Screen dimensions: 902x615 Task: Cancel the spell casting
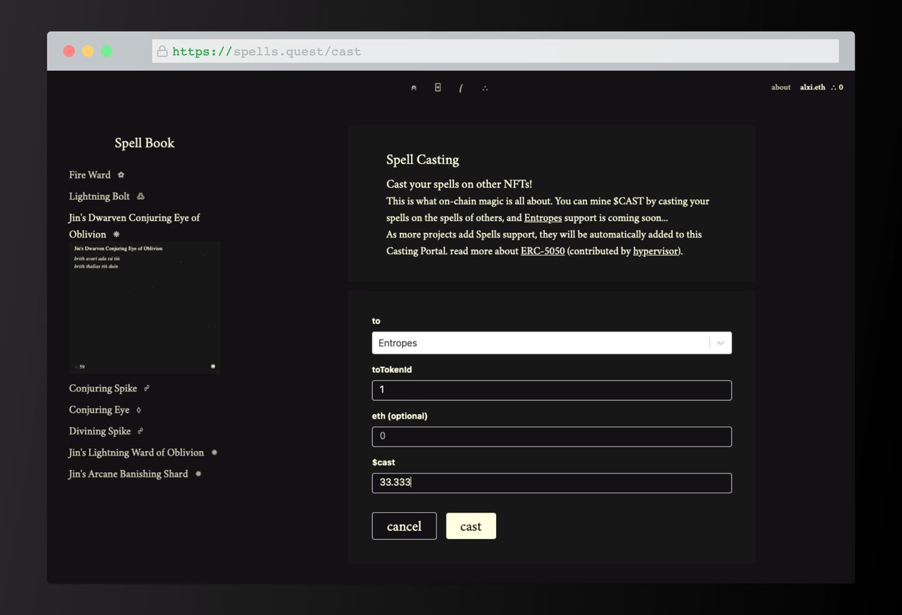click(x=404, y=526)
